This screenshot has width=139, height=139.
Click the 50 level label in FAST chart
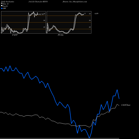tap(44, 20)
